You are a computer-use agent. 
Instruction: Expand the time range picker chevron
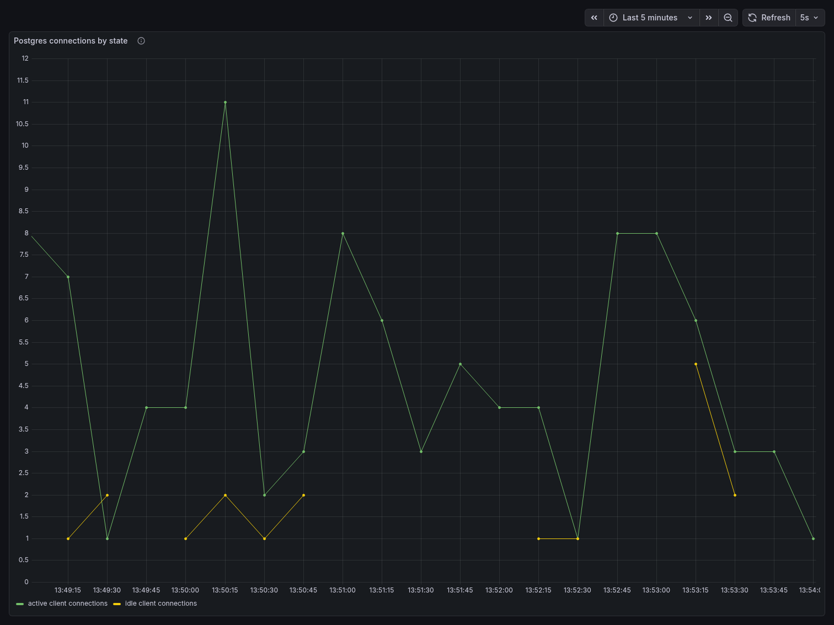(690, 18)
